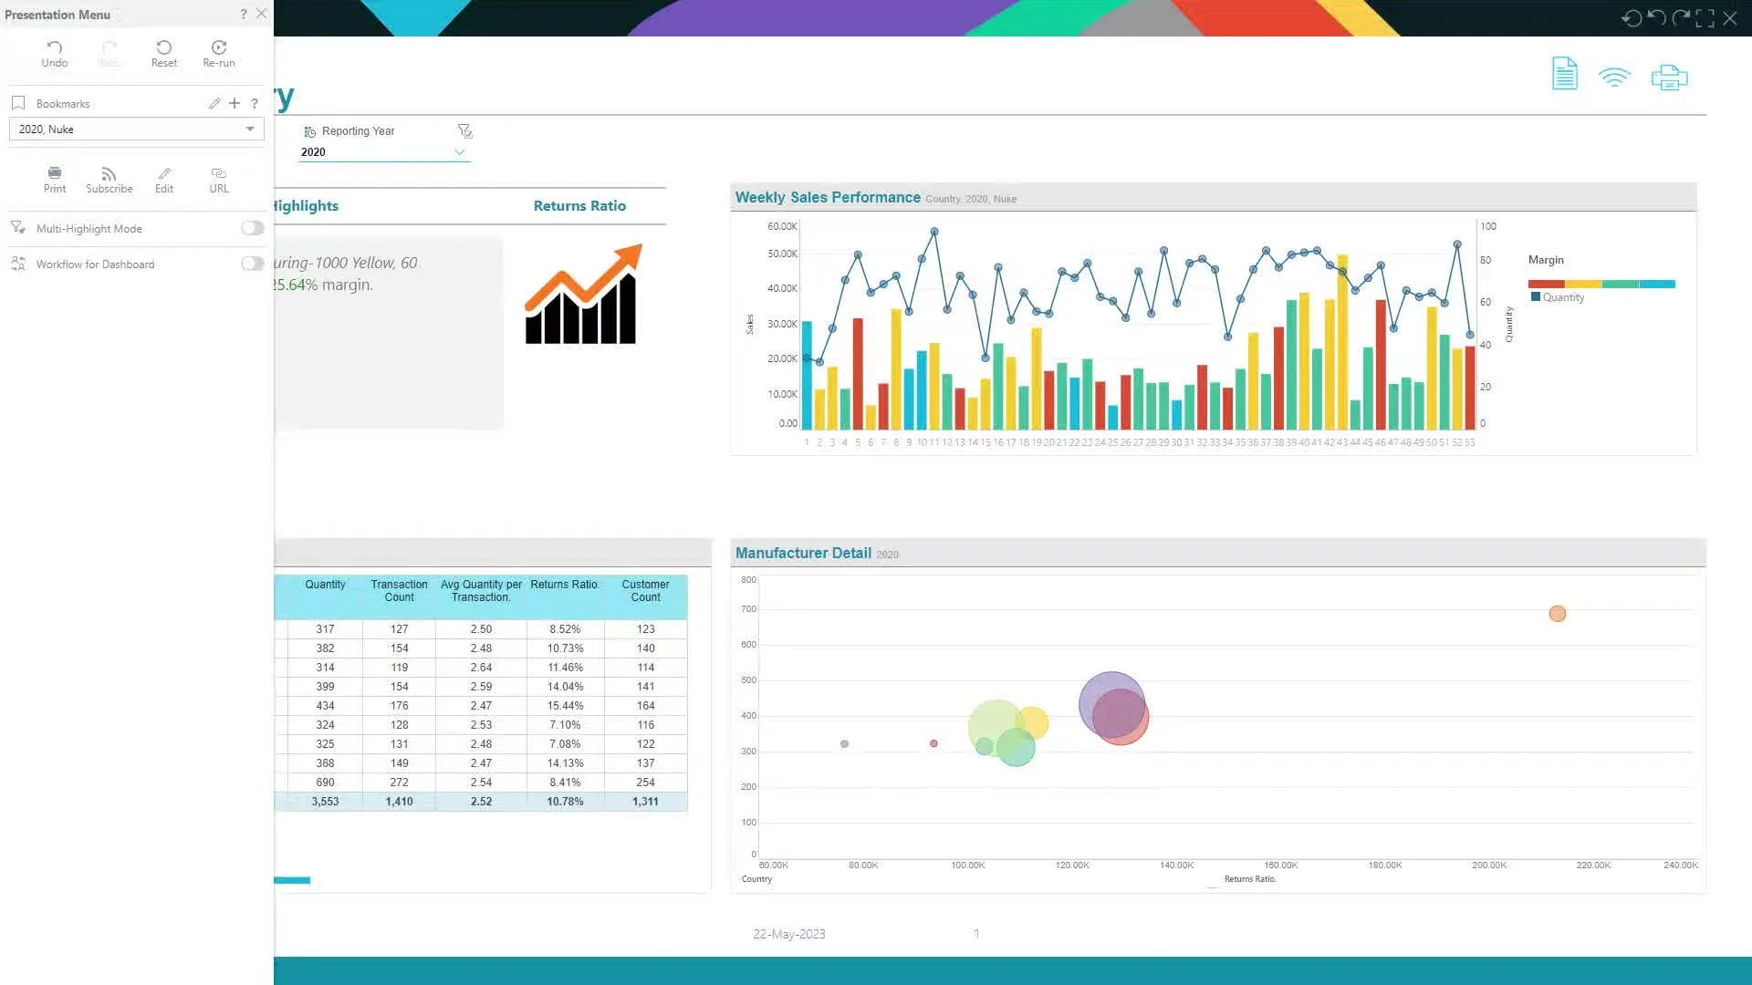The height and width of the screenshot is (985, 1752).
Task: Add a new bookmark with plus icon
Action: (235, 103)
